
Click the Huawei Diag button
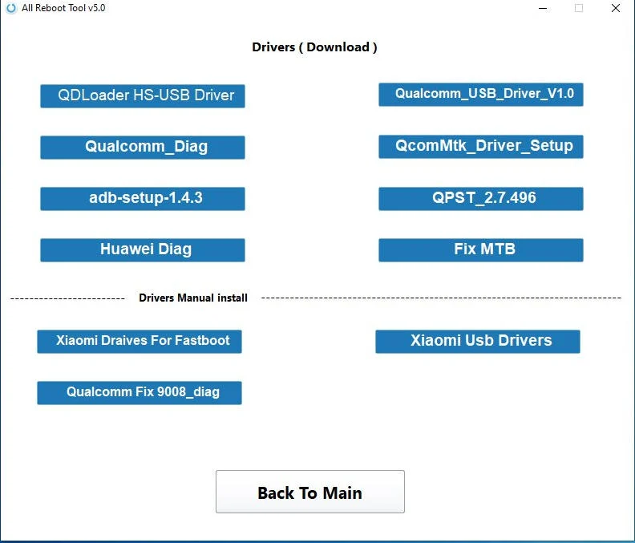click(143, 249)
